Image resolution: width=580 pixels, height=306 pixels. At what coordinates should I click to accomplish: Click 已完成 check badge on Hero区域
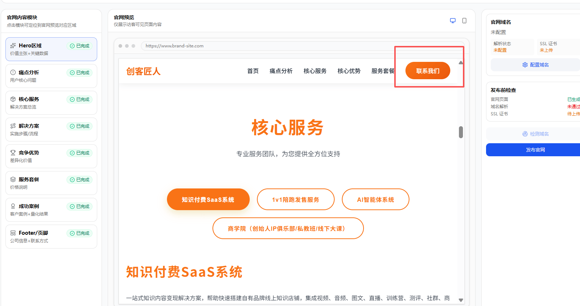(80, 46)
